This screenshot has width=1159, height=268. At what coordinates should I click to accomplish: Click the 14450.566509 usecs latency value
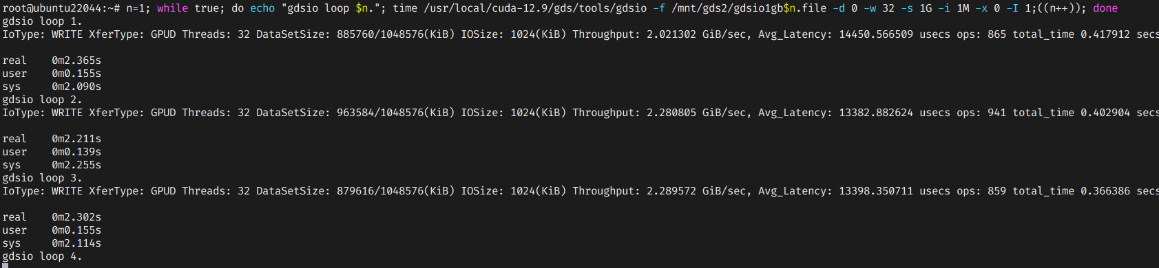895,34
